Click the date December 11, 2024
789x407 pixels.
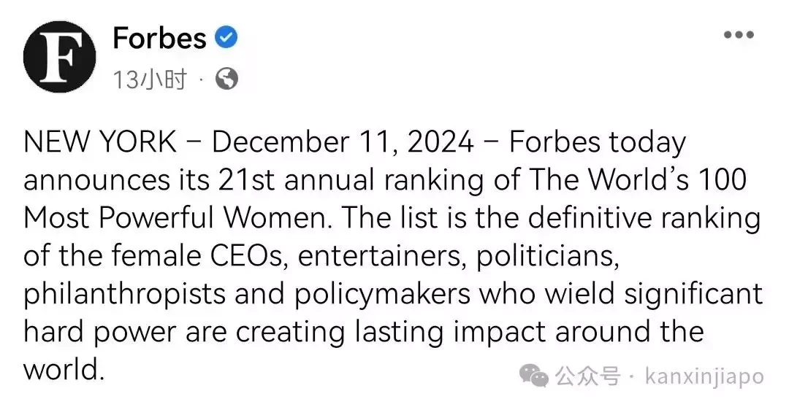click(343, 143)
